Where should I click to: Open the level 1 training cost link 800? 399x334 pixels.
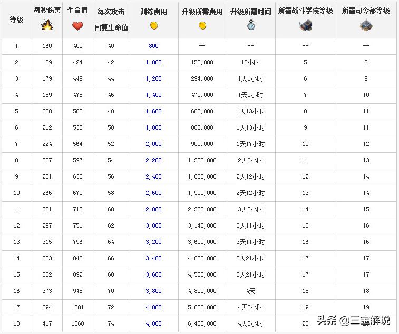pyautogui.click(x=154, y=46)
